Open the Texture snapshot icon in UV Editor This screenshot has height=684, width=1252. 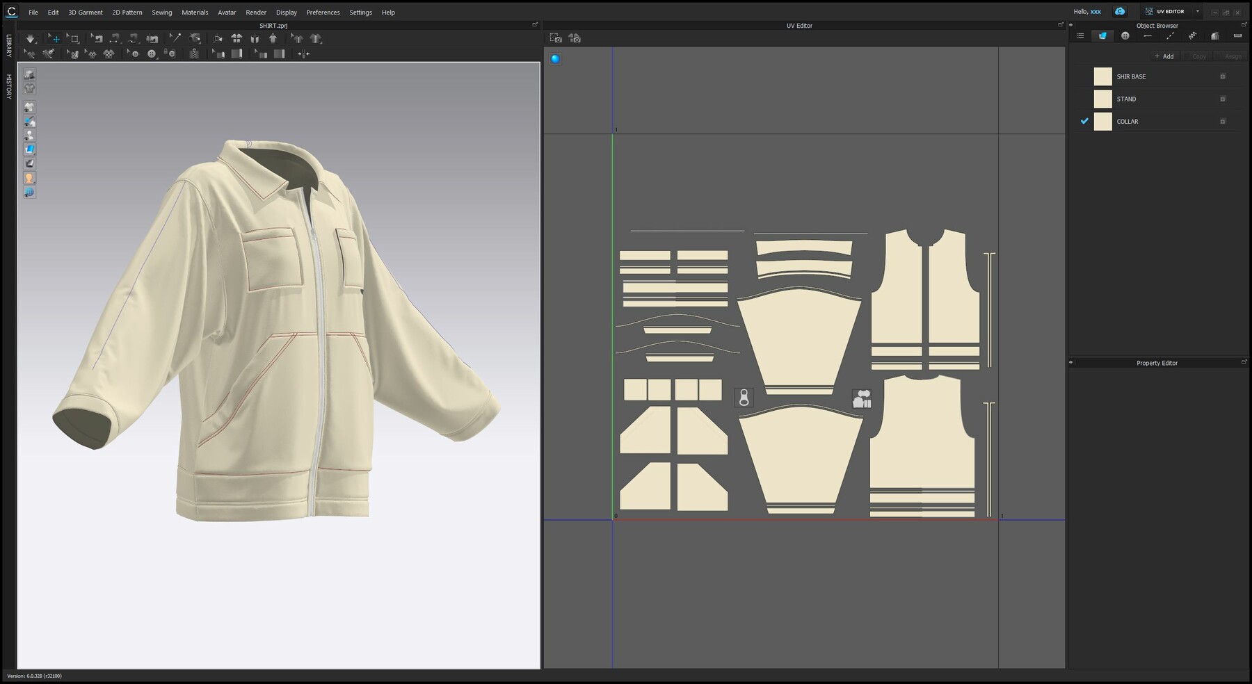tap(556, 39)
